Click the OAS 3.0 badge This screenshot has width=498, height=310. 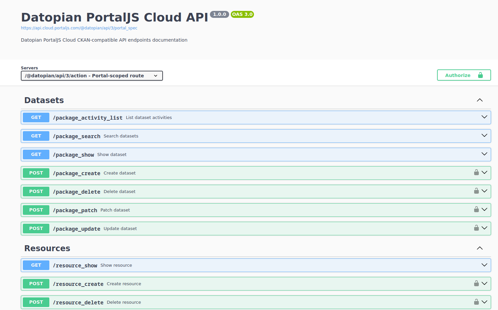coord(242,14)
